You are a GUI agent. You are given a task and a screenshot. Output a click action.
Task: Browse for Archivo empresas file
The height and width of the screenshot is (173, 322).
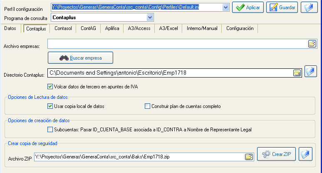pyautogui.click(x=312, y=44)
